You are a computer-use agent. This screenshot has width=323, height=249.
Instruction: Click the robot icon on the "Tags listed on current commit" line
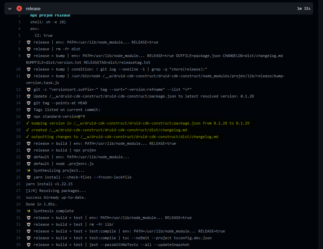pos(29,110)
